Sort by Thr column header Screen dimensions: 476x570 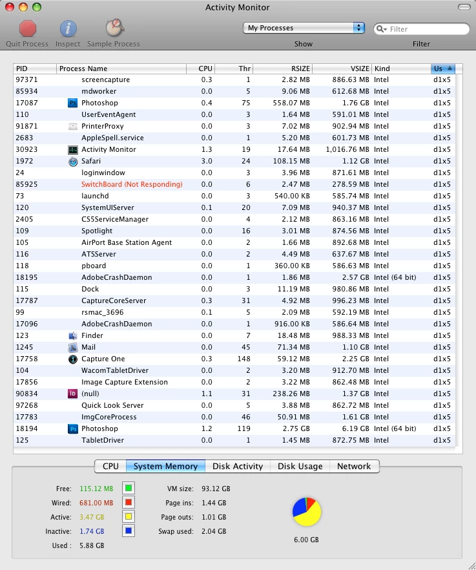pyautogui.click(x=234, y=69)
